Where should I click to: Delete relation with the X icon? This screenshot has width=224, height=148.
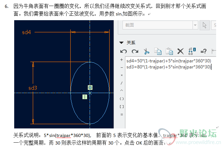pos(180,51)
